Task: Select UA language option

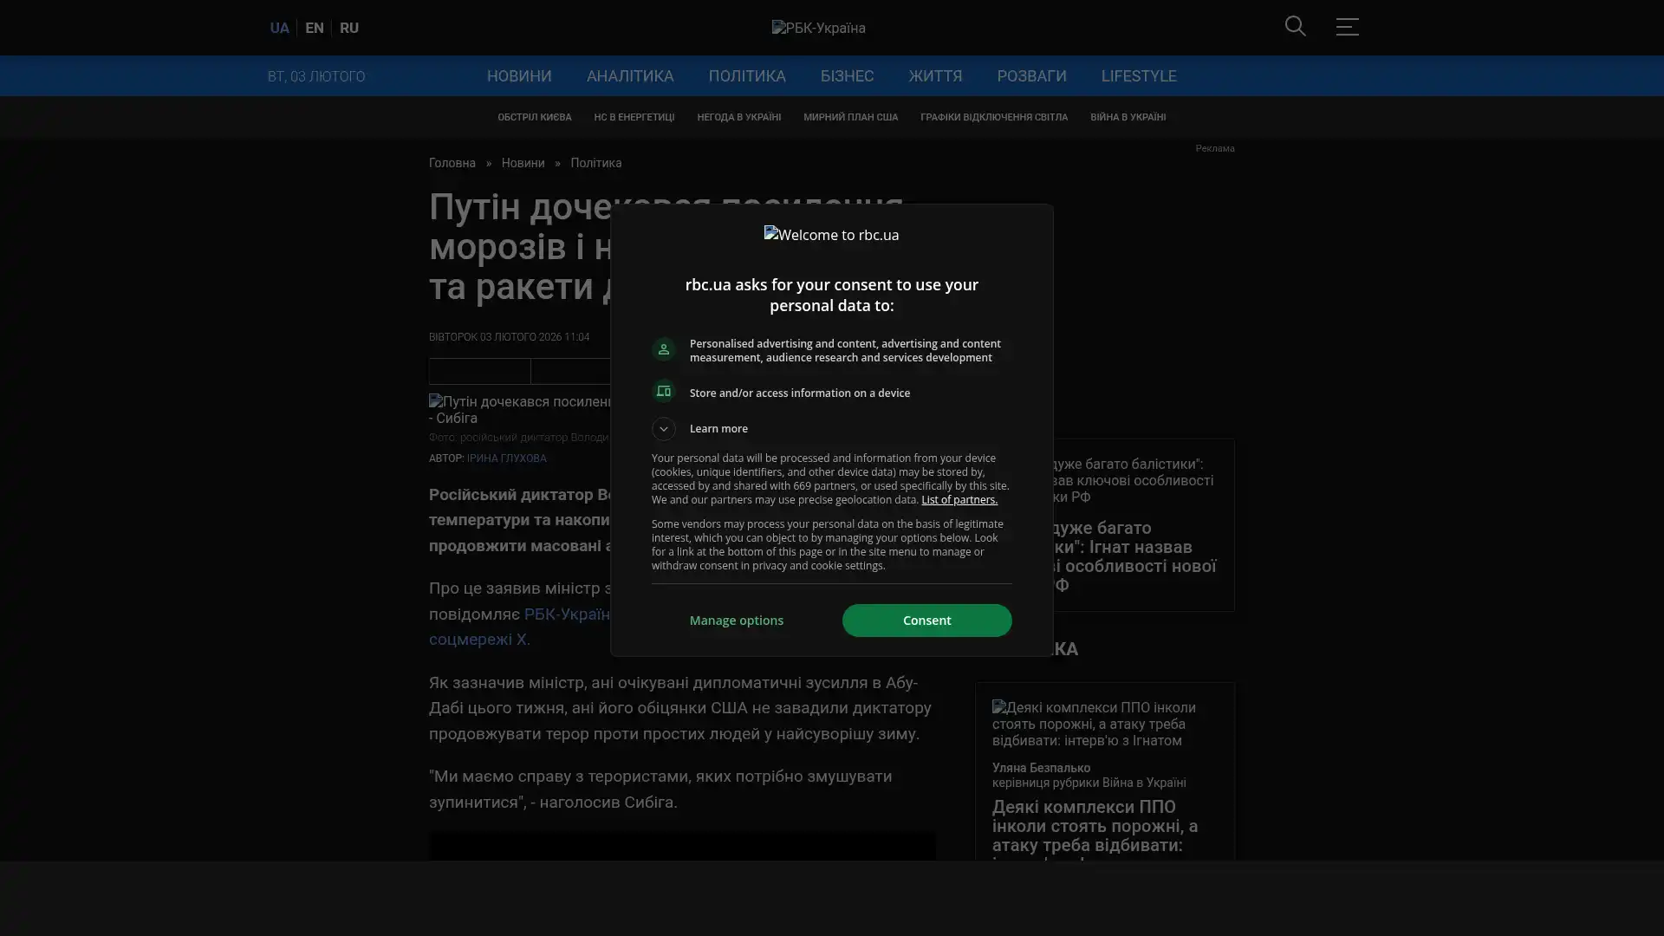Action: (279, 28)
